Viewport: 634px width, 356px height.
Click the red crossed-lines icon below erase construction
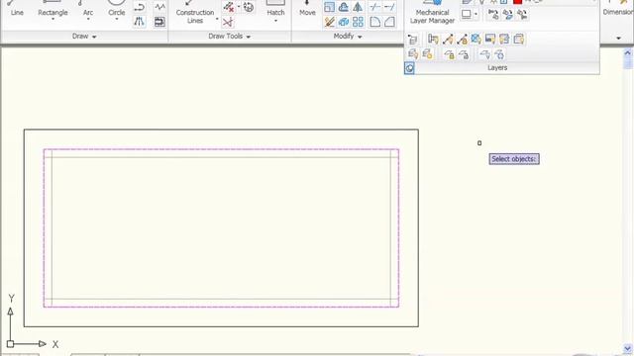(228, 22)
